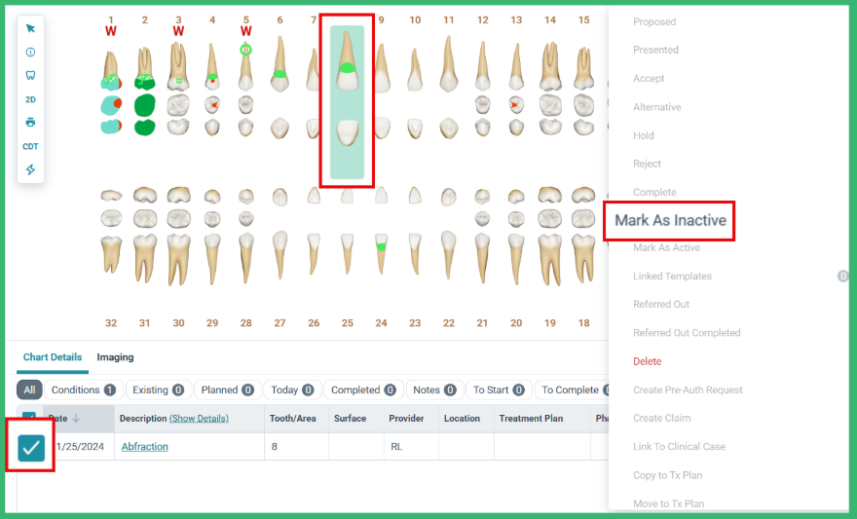857x519 pixels.
Task: Click the printer icon
Action: point(30,122)
